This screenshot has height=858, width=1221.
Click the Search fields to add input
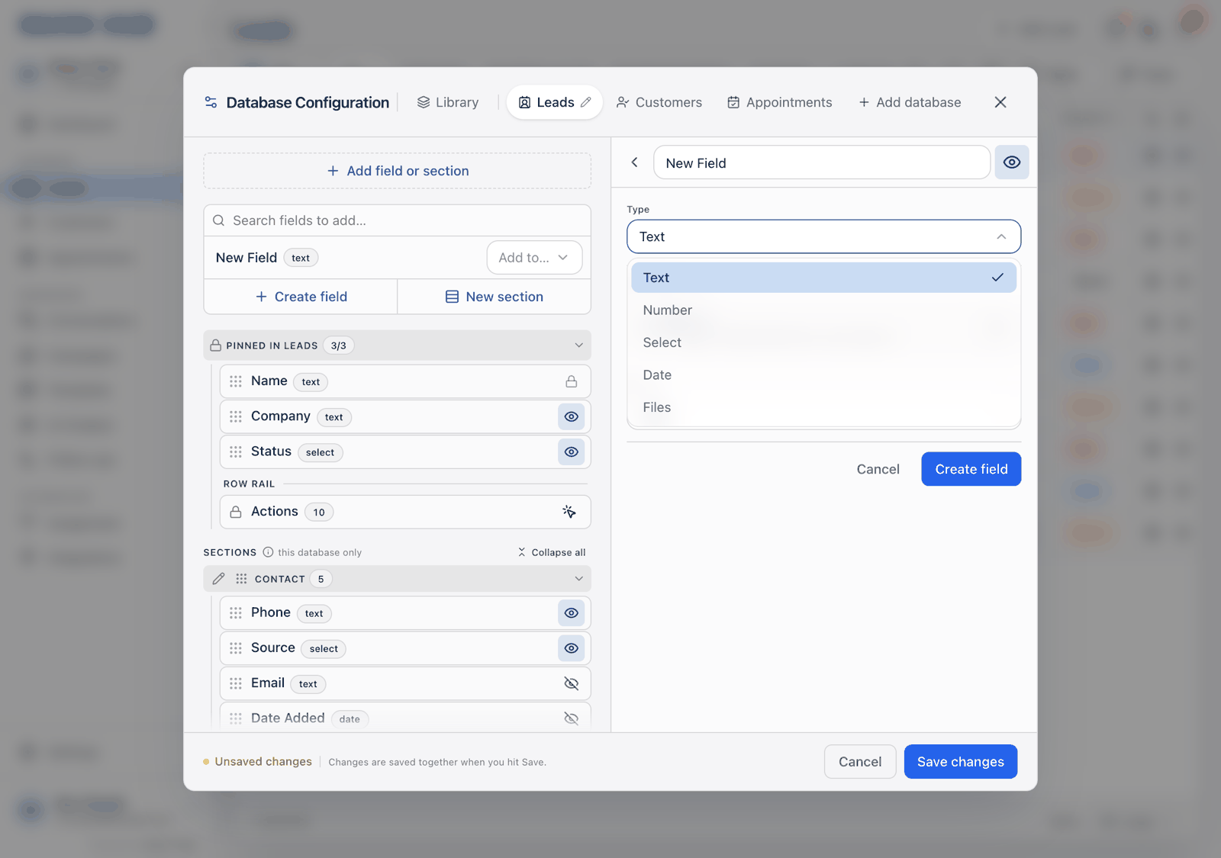pyautogui.click(x=397, y=220)
